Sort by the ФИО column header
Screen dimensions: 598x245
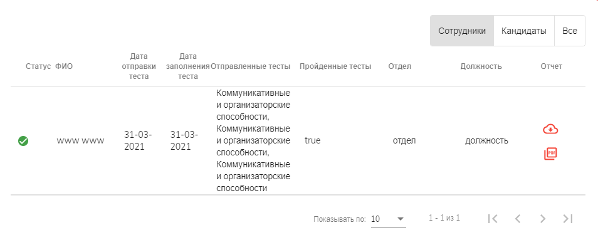tap(64, 66)
